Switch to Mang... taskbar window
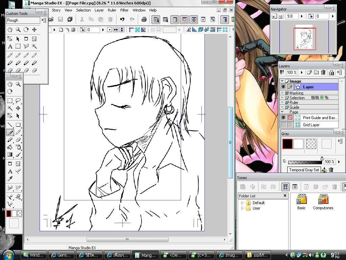346x260 pixels. click(x=146, y=255)
